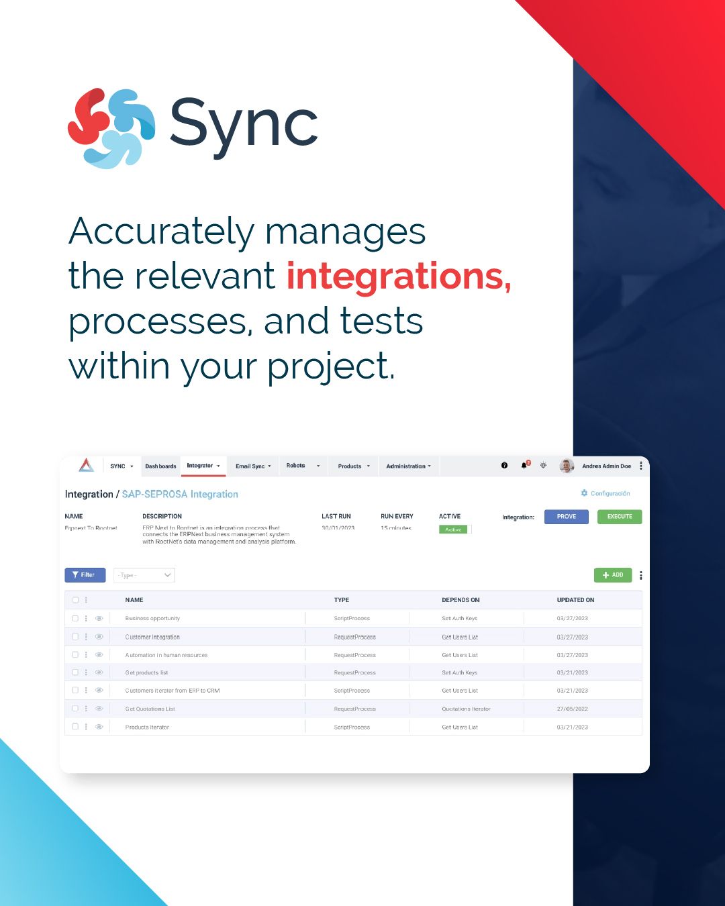Check the Get products list checkbox

click(75, 672)
